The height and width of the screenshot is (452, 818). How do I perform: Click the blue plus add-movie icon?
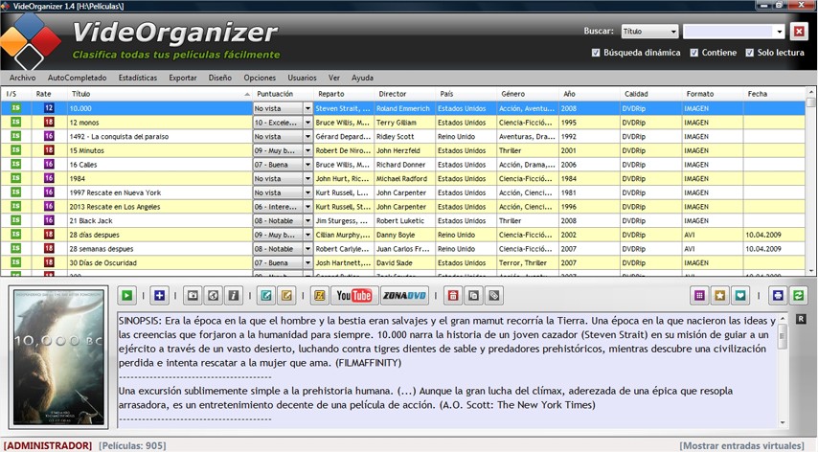click(x=159, y=296)
